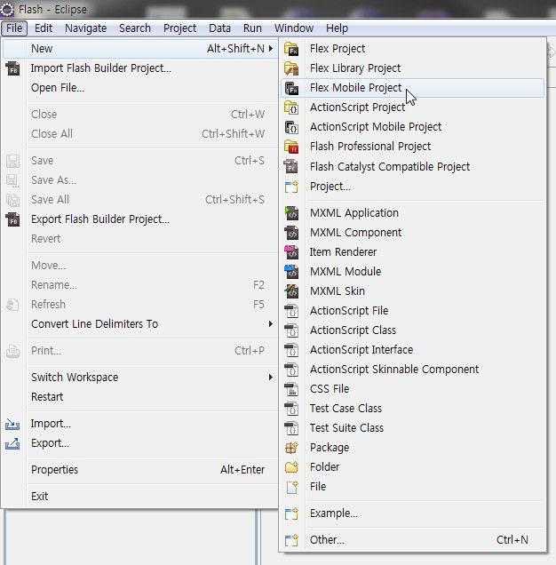Open the Search menu
The image size is (556, 565).
135,28
